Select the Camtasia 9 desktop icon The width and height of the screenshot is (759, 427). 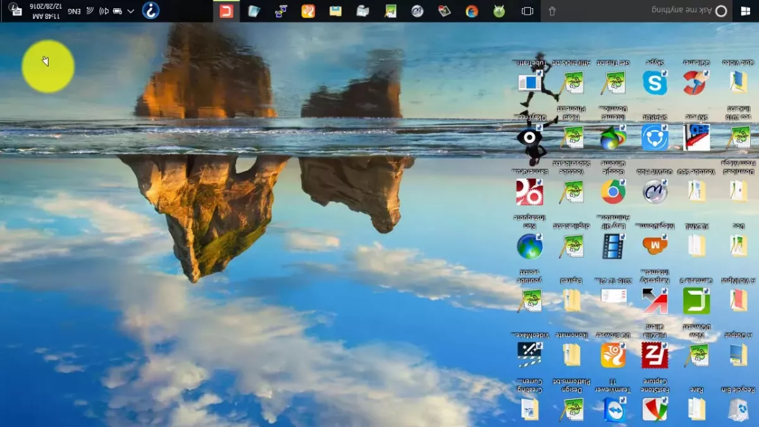coord(696,300)
